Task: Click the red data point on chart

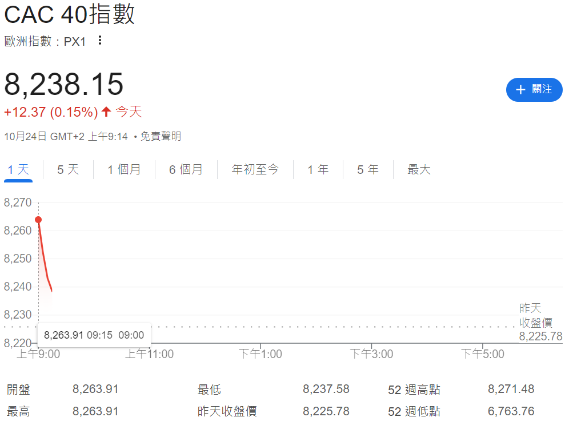Action: [x=38, y=220]
